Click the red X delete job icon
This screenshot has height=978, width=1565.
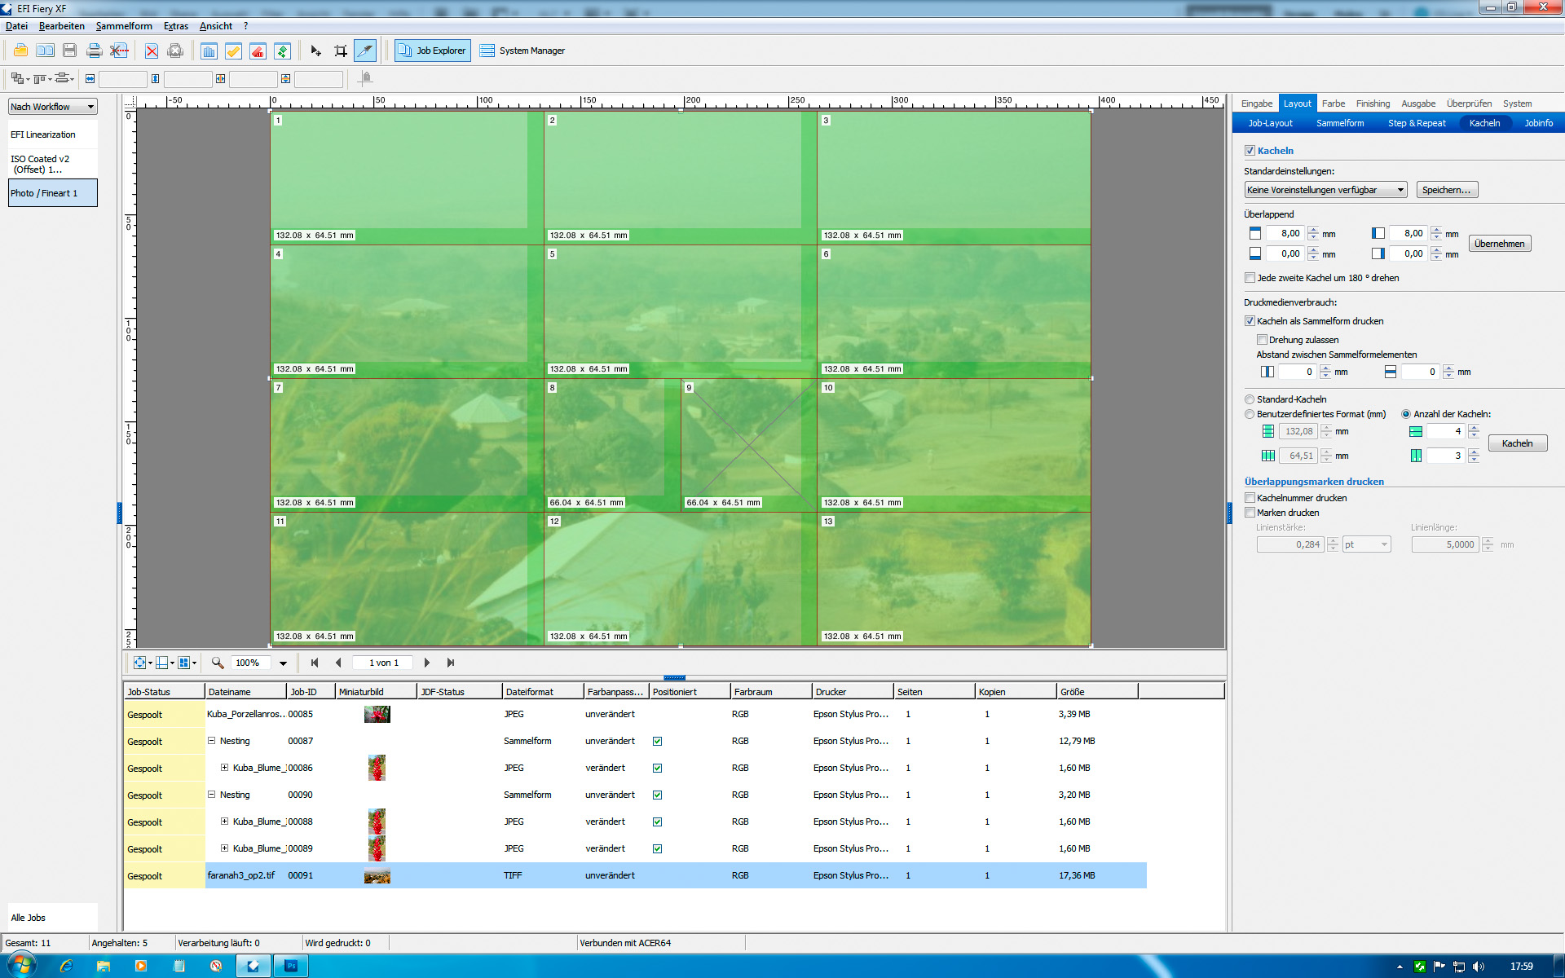(x=152, y=51)
